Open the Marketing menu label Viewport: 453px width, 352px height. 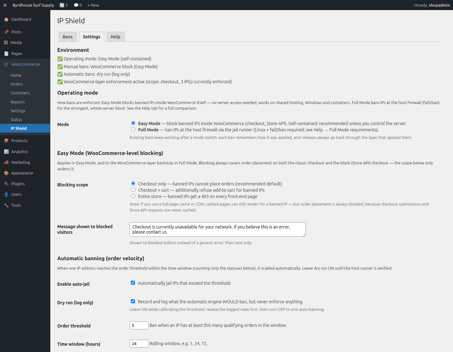point(21,162)
